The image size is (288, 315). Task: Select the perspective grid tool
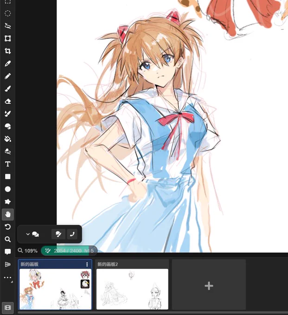tap(7, 265)
